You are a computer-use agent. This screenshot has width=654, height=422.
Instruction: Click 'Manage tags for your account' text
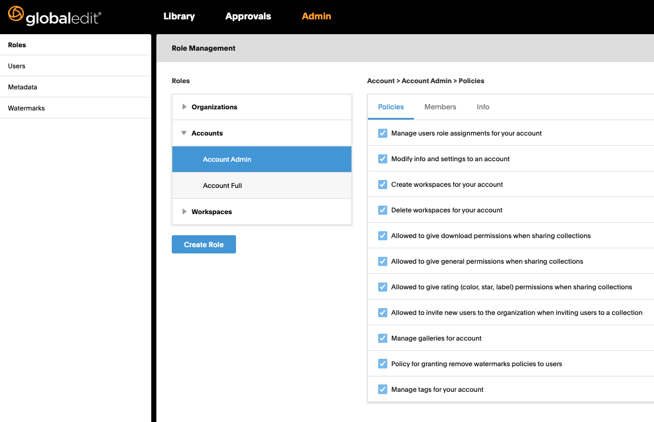pos(437,390)
